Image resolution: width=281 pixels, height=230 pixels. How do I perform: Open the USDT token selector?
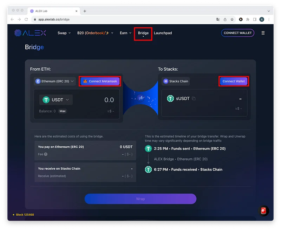pyautogui.click(x=56, y=100)
